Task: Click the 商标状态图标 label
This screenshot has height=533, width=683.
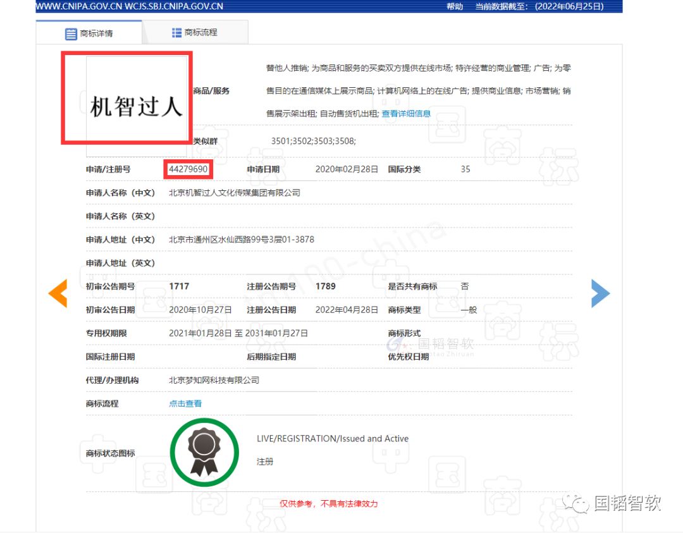Action: tap(110, 453)
